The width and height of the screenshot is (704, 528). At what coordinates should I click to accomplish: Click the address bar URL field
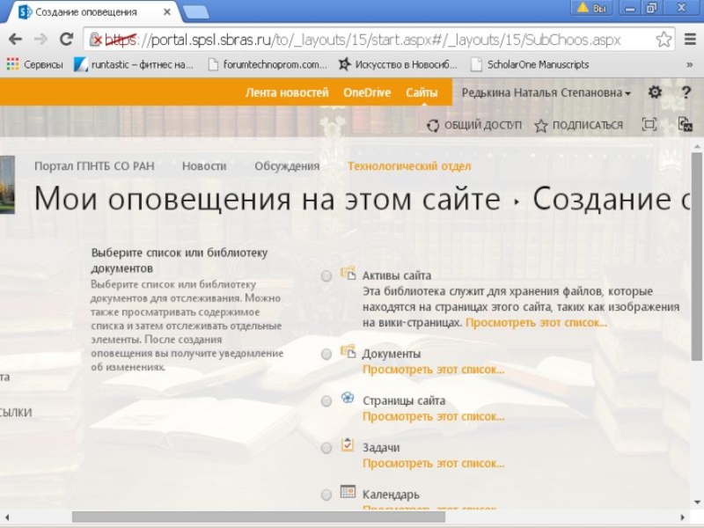[378, 40]
